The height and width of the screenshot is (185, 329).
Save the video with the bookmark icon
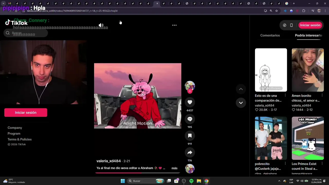coord(190,136)
